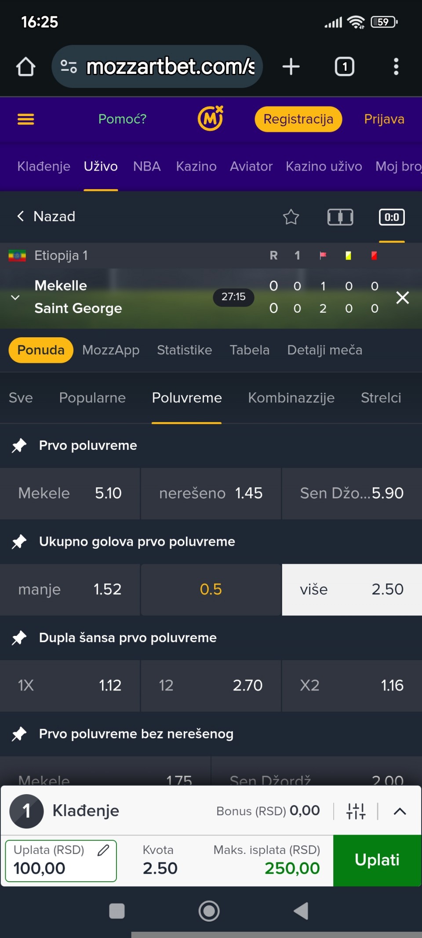Open bet slip settings sliders icon
The image size is (422, 938).
356,811
